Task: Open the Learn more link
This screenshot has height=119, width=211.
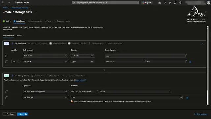Action: 80,80
